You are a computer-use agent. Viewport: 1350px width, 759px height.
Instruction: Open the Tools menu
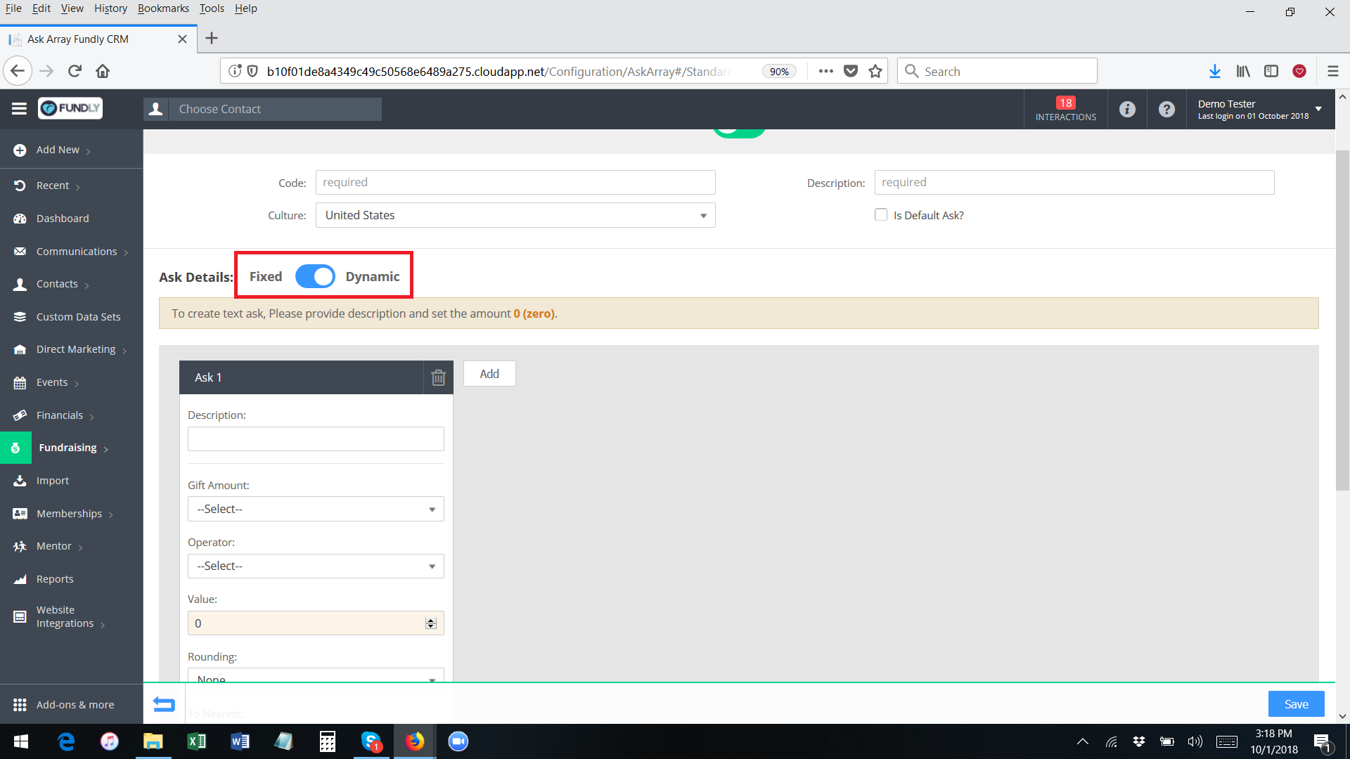212,8
